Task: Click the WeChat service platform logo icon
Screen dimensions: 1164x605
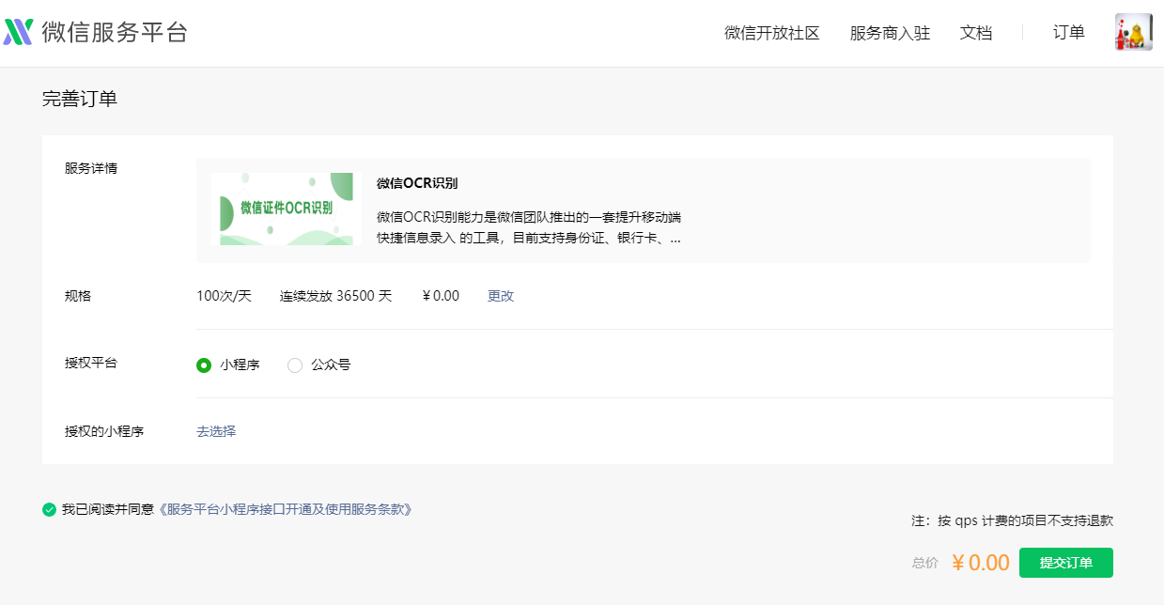Action: pyautogui.click(x=19, y=32)
